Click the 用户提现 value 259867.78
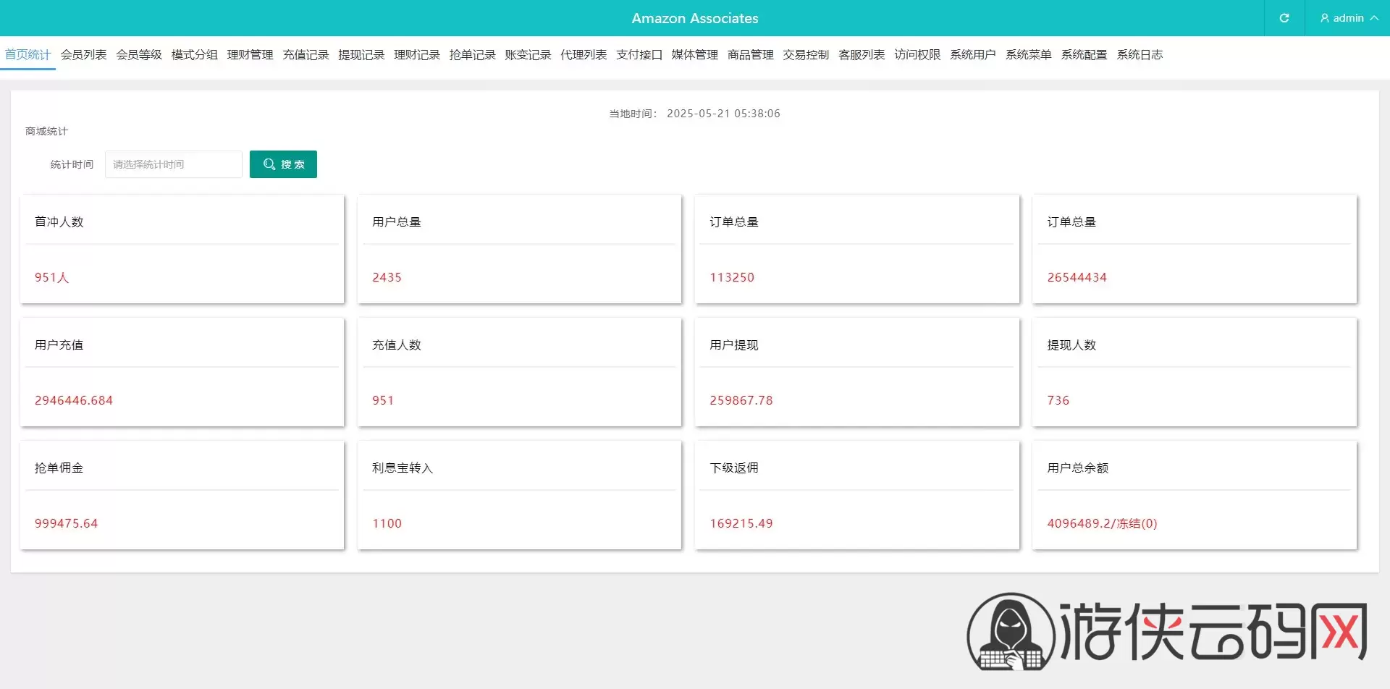Image resolution: width=1390 pixels, height=689 pixels. click(x=741, y=400)
